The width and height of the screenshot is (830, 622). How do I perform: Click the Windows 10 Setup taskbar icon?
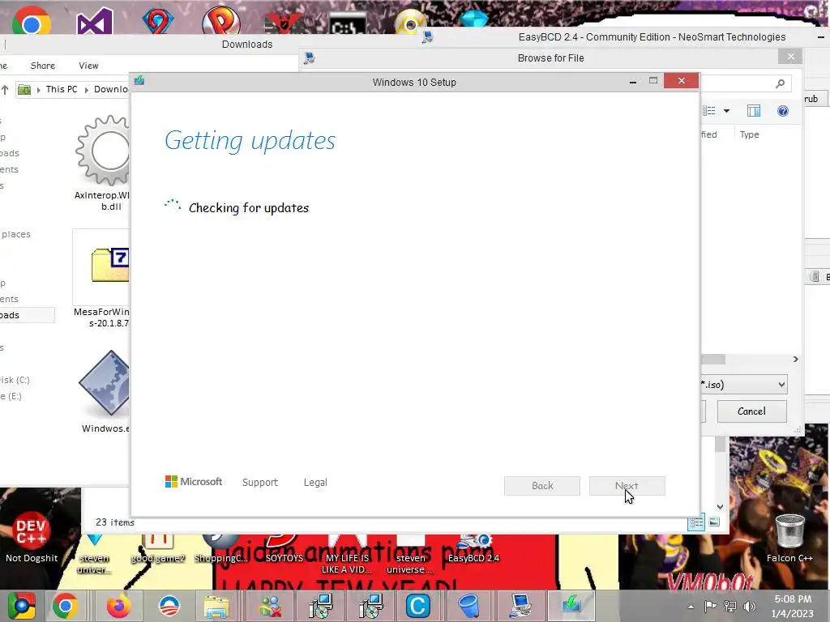point(571,606)
